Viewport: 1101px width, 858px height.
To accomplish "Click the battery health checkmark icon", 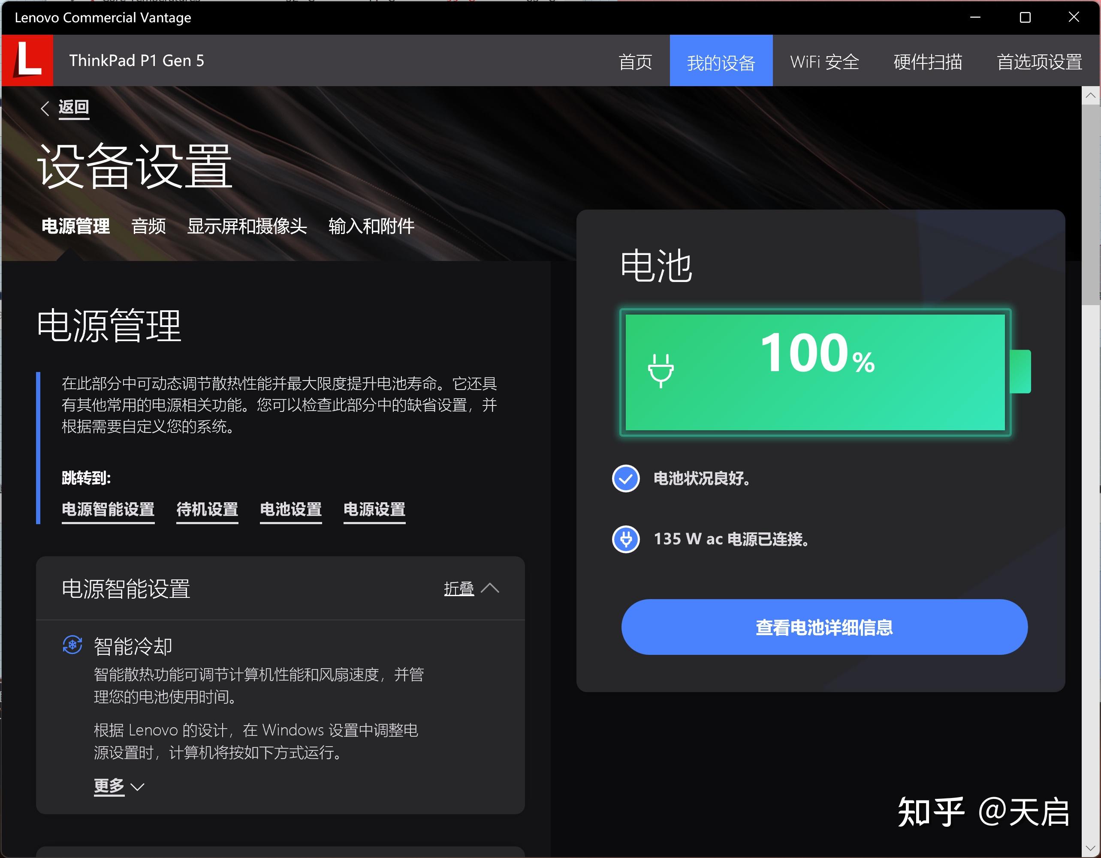I will pos(626,478).
